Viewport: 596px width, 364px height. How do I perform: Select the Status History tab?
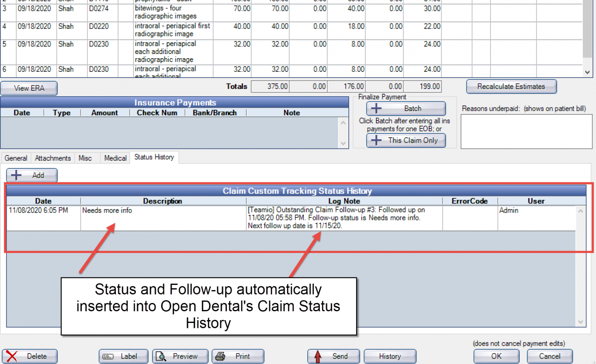(154, 157)
